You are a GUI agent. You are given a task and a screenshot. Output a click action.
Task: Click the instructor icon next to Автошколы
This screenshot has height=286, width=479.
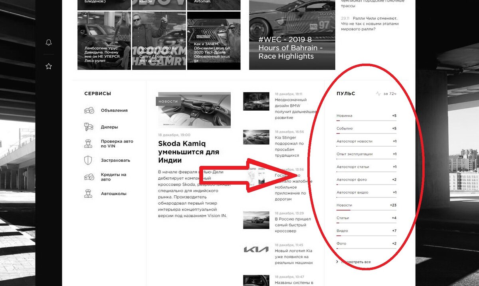coord(88,194)
